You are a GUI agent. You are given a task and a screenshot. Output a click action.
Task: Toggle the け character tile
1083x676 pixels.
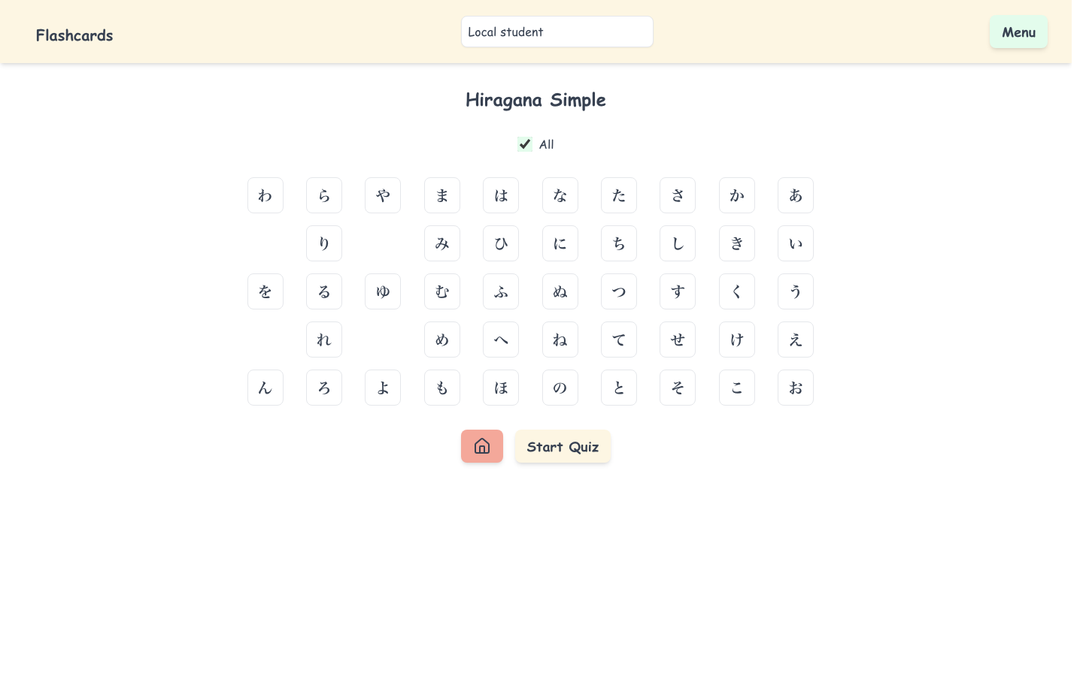[x=737, y=340]
